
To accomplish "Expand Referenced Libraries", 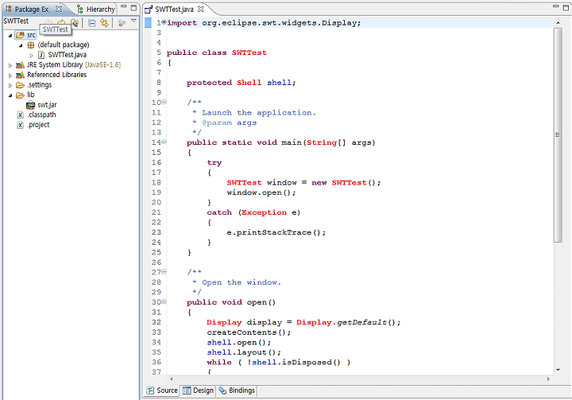I will click(10, 76).
